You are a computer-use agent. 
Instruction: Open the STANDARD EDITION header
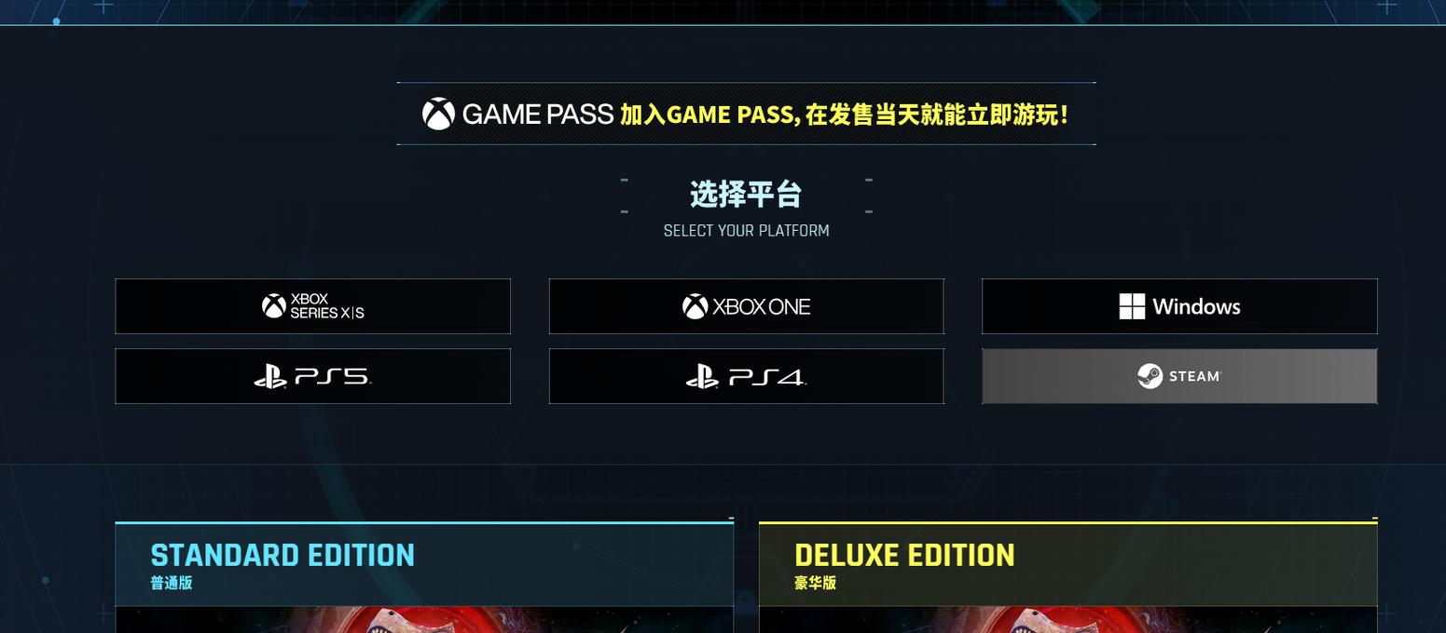(x=424, y=564)
